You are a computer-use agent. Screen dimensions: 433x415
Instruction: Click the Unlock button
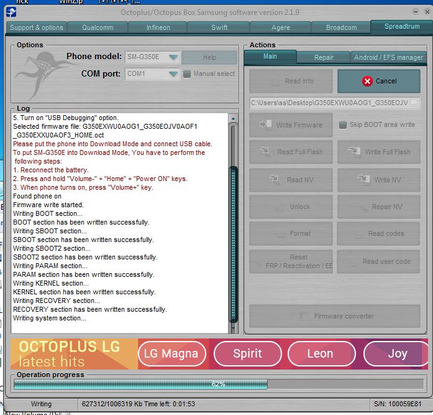pyautogui.click(x=291, y=207)
